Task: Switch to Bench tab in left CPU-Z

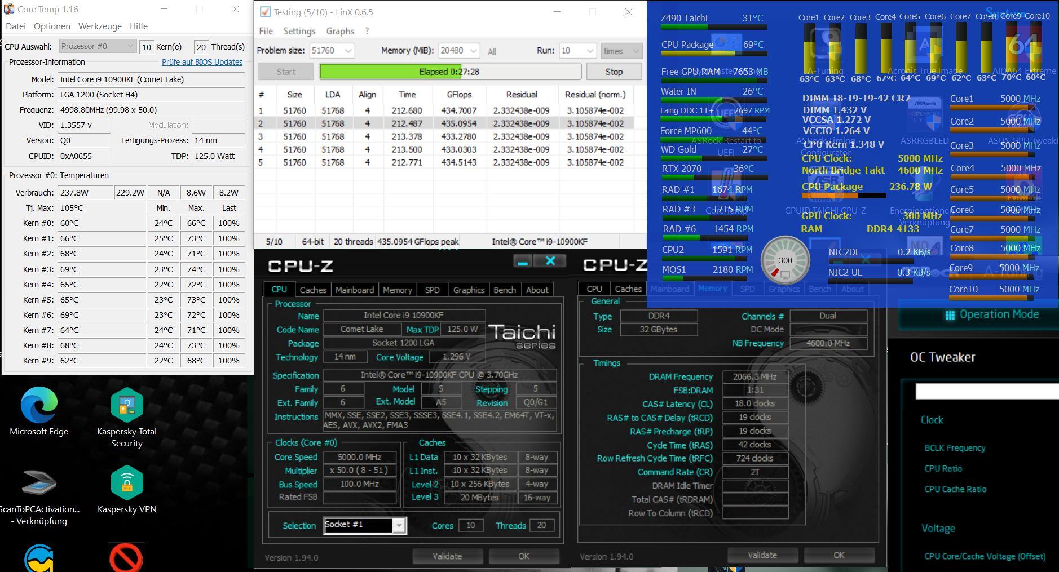Action: point(505,290)
